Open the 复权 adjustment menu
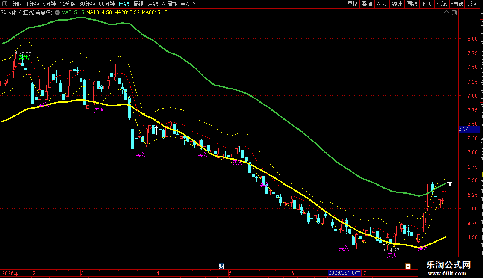The width and height of the screenshot is (483, 278). click(x=352, y=4)
